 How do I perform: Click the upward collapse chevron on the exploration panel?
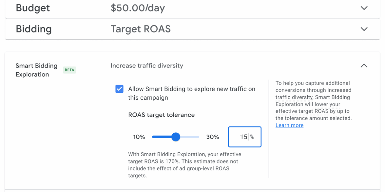364,66
